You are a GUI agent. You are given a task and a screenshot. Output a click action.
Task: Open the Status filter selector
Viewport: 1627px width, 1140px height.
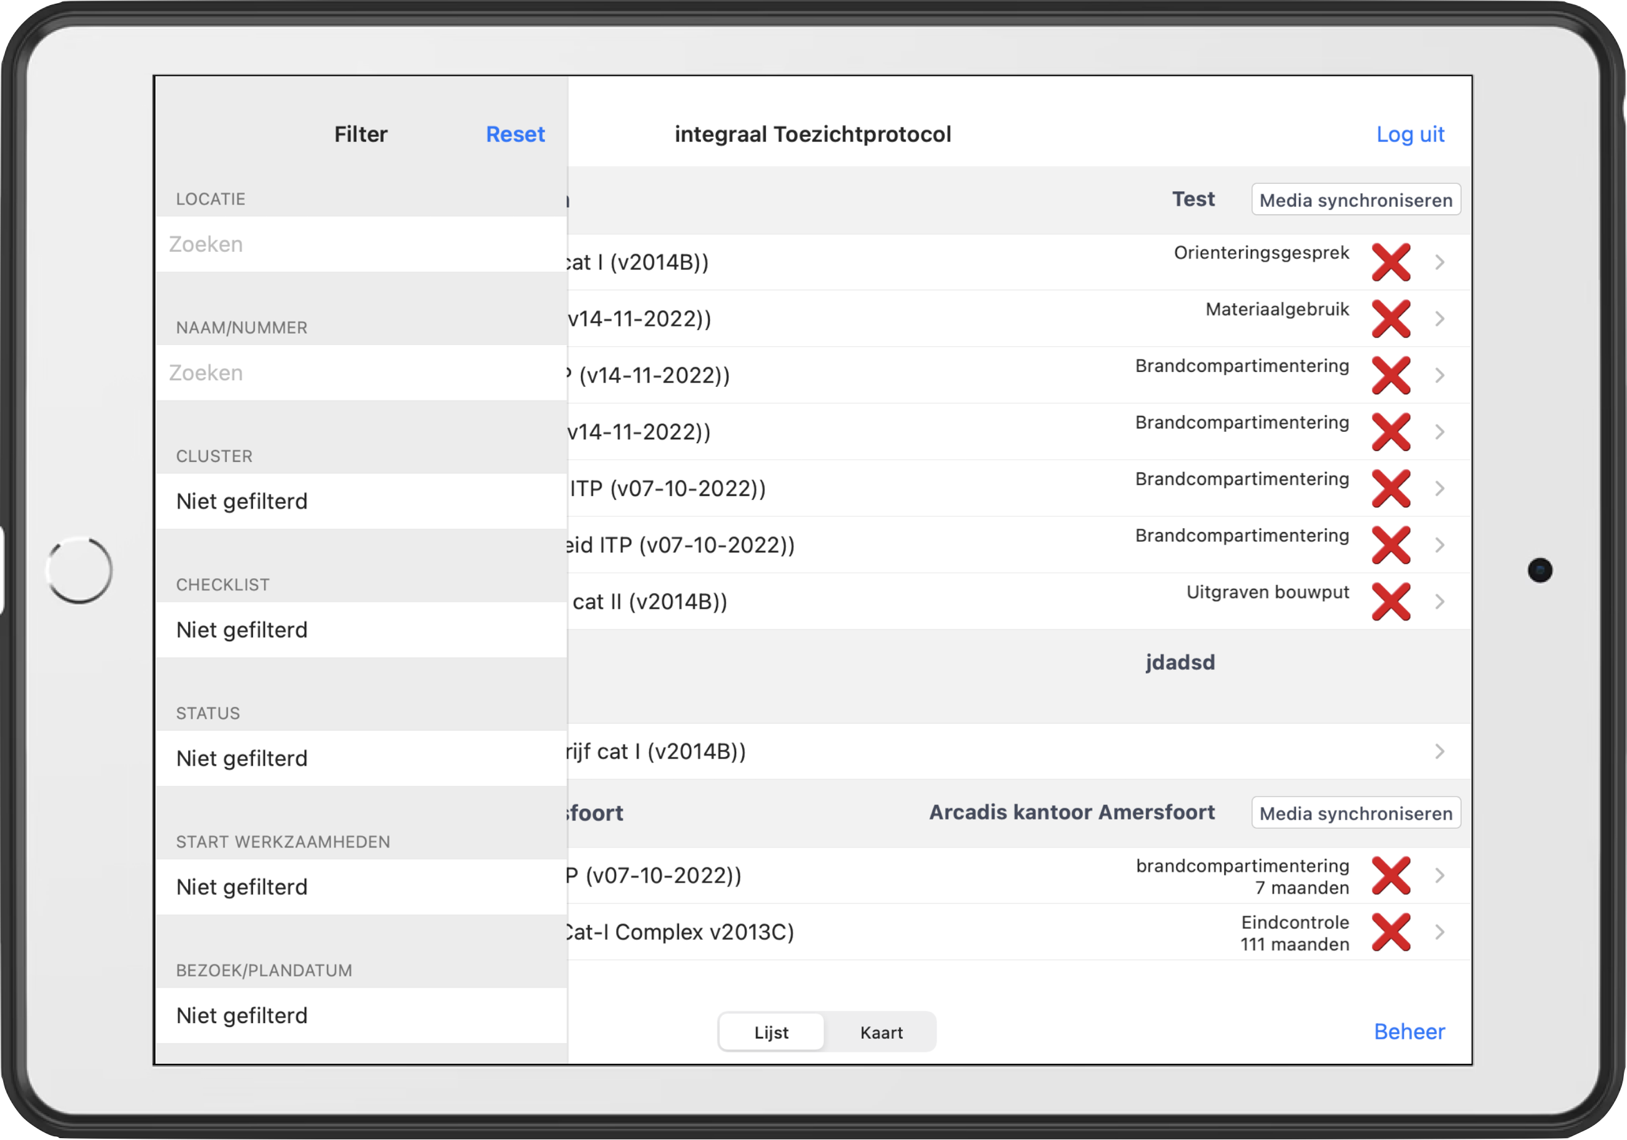click(361, 758)
